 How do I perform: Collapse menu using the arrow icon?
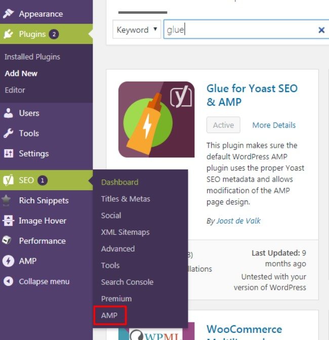tap(8, 281)
